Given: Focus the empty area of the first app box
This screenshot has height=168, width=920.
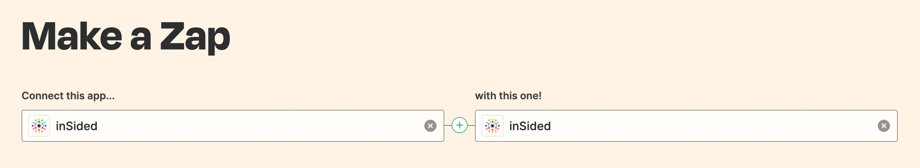Looking at the screenshot, I should (x=259, y=126).
